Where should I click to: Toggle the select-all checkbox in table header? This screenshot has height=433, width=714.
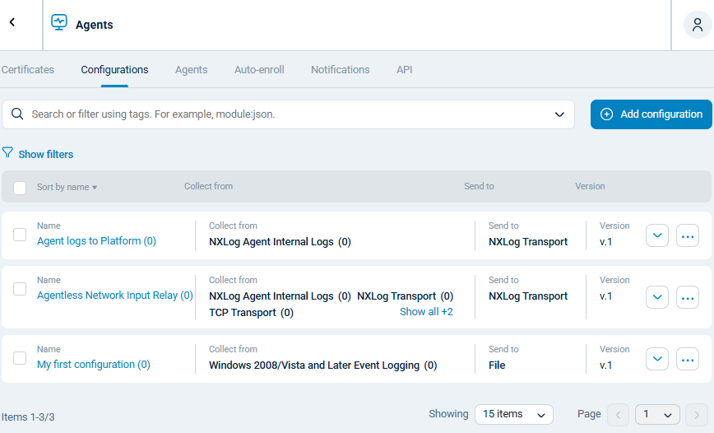(20, 188)
